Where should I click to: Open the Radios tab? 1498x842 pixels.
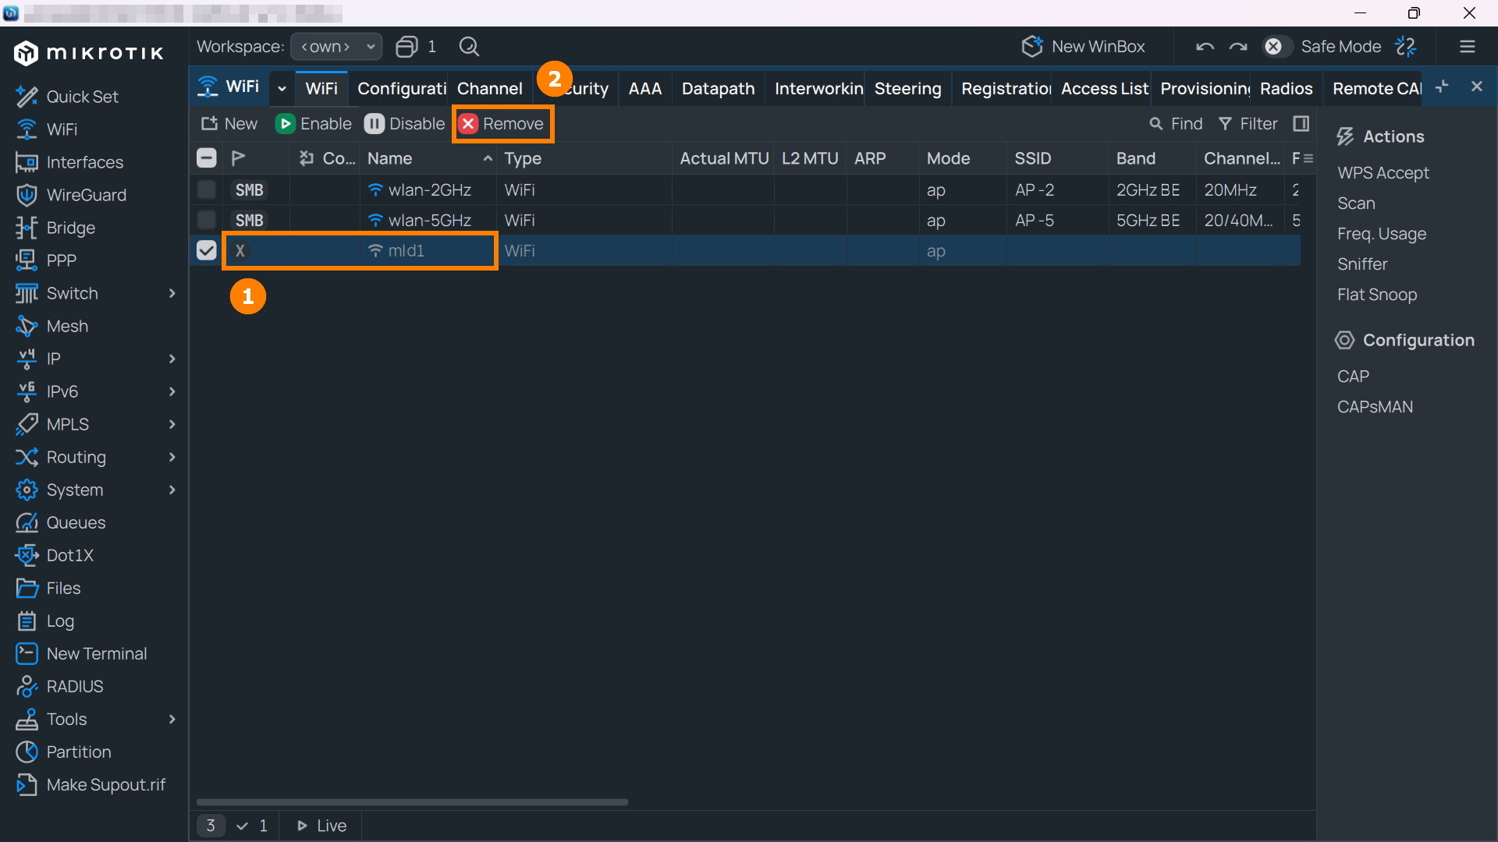pos(1286,88)
